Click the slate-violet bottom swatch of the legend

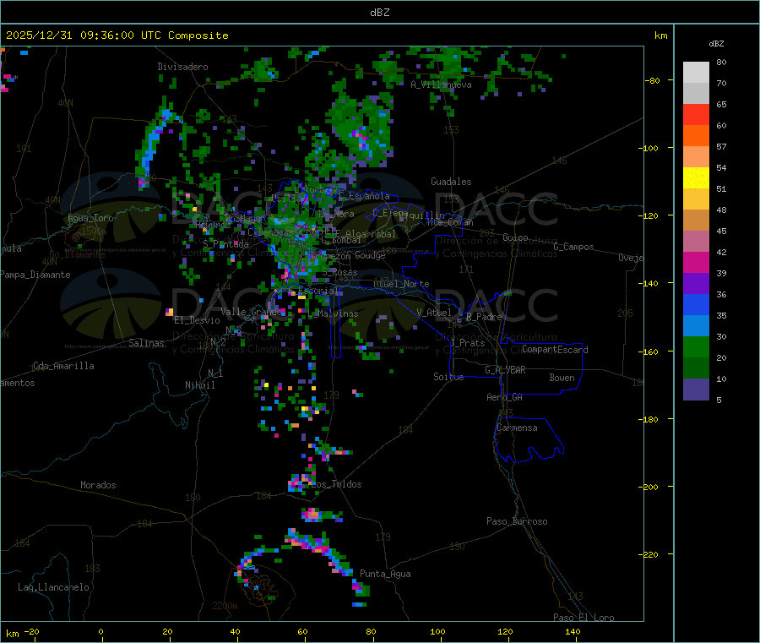click(x=696, y=390)
